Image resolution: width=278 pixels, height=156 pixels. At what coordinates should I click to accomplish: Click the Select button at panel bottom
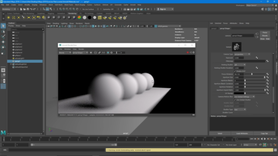coord(220,133)
